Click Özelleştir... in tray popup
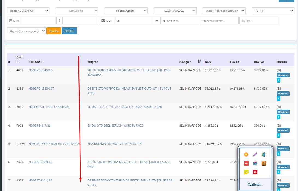The width and height of the screenshot is (298, 191). (255, 184)
